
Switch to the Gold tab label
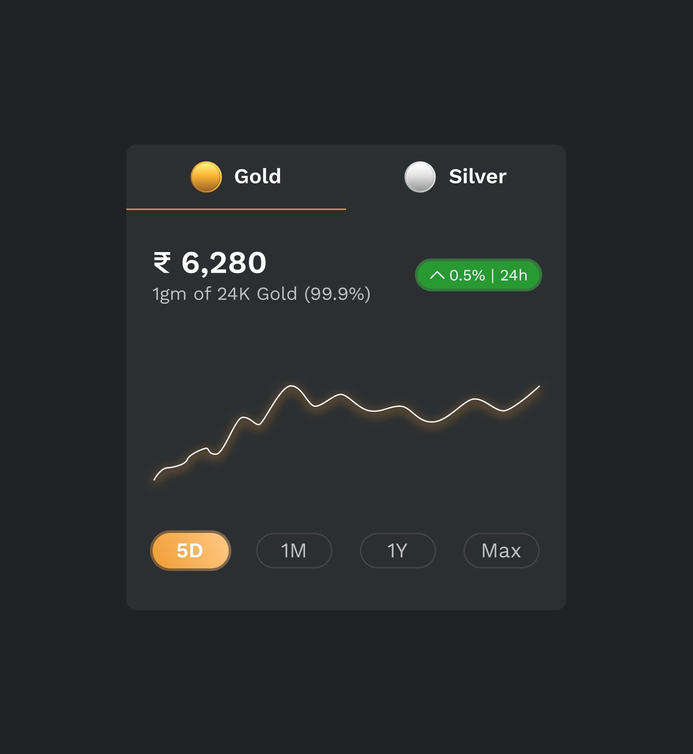(x=258, y=176)
